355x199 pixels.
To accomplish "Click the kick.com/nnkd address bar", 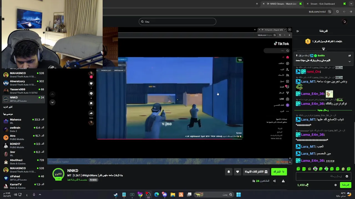I will click(317, 12).
